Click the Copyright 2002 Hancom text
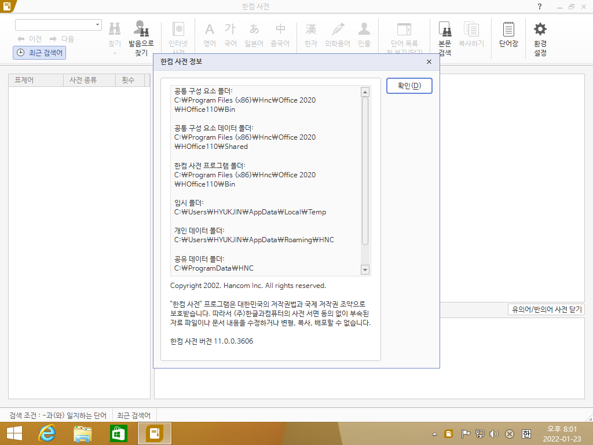Image resolution: width=593 pixels, height=445 pixels. tap(248, 285)
